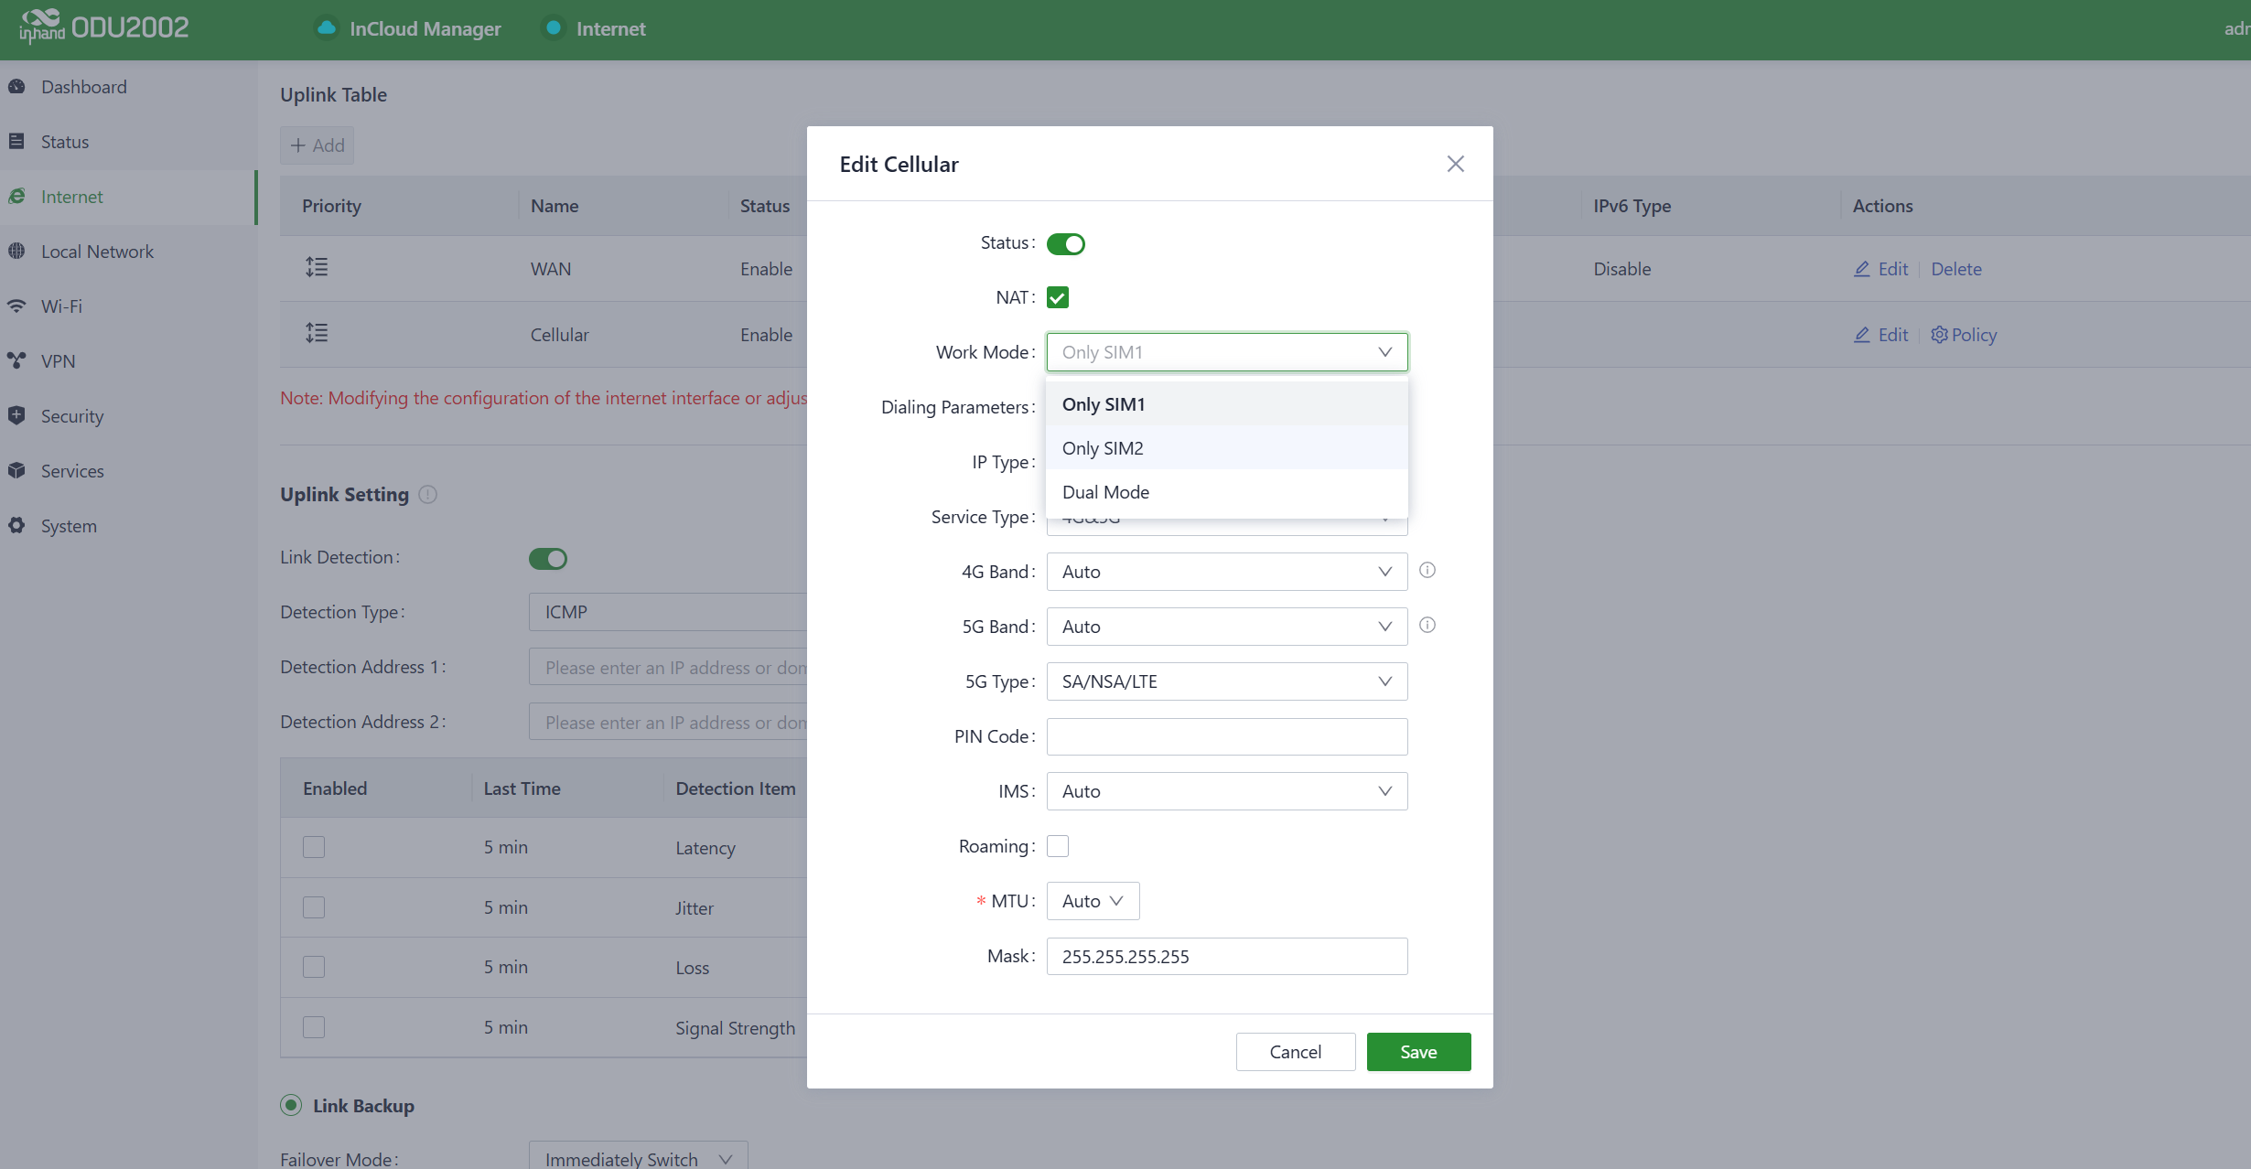Uncheck the NAT checkbox
Screen dimensions: 2251x1169
coord(1058,297)
